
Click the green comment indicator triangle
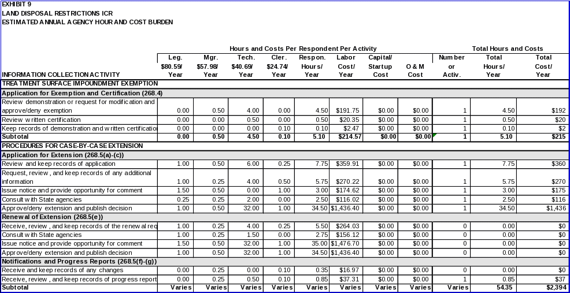(434, 135)
